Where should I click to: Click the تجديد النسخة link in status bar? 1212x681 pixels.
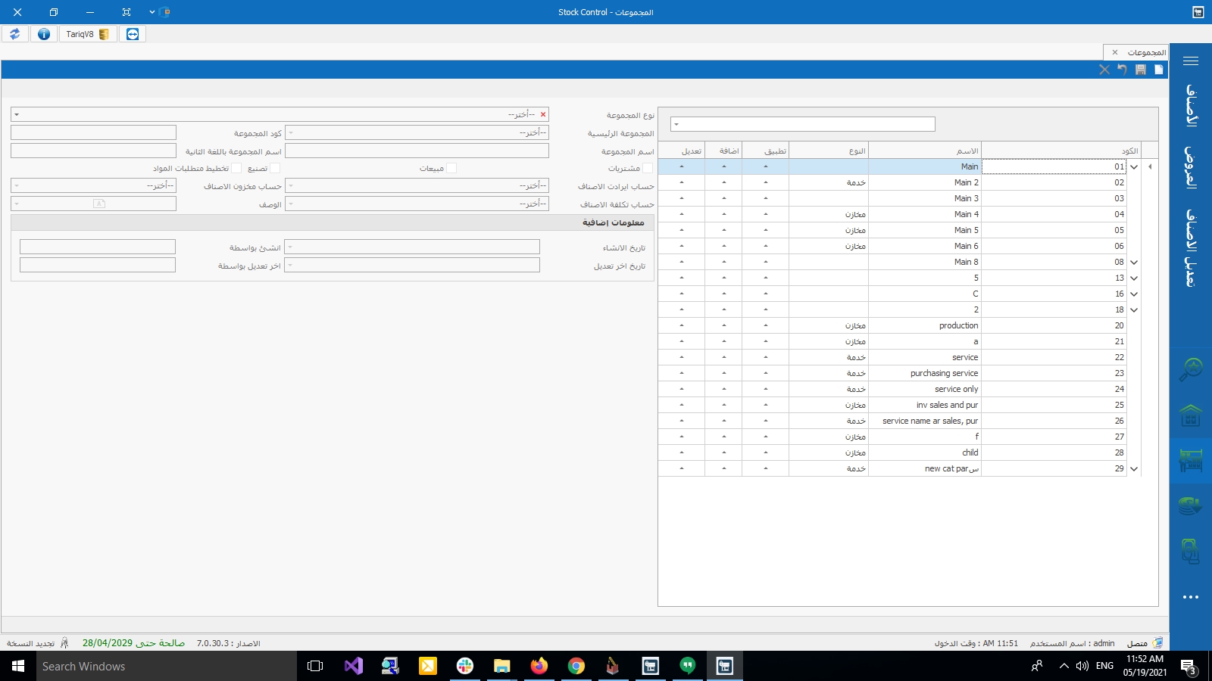(31, 643)
